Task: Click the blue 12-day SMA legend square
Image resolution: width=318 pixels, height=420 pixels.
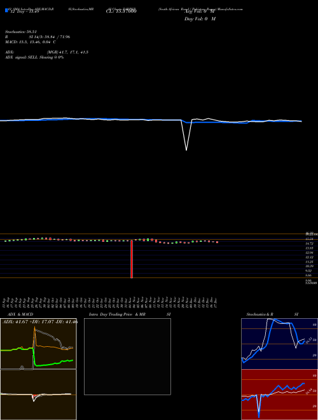Action: point(6,10)
